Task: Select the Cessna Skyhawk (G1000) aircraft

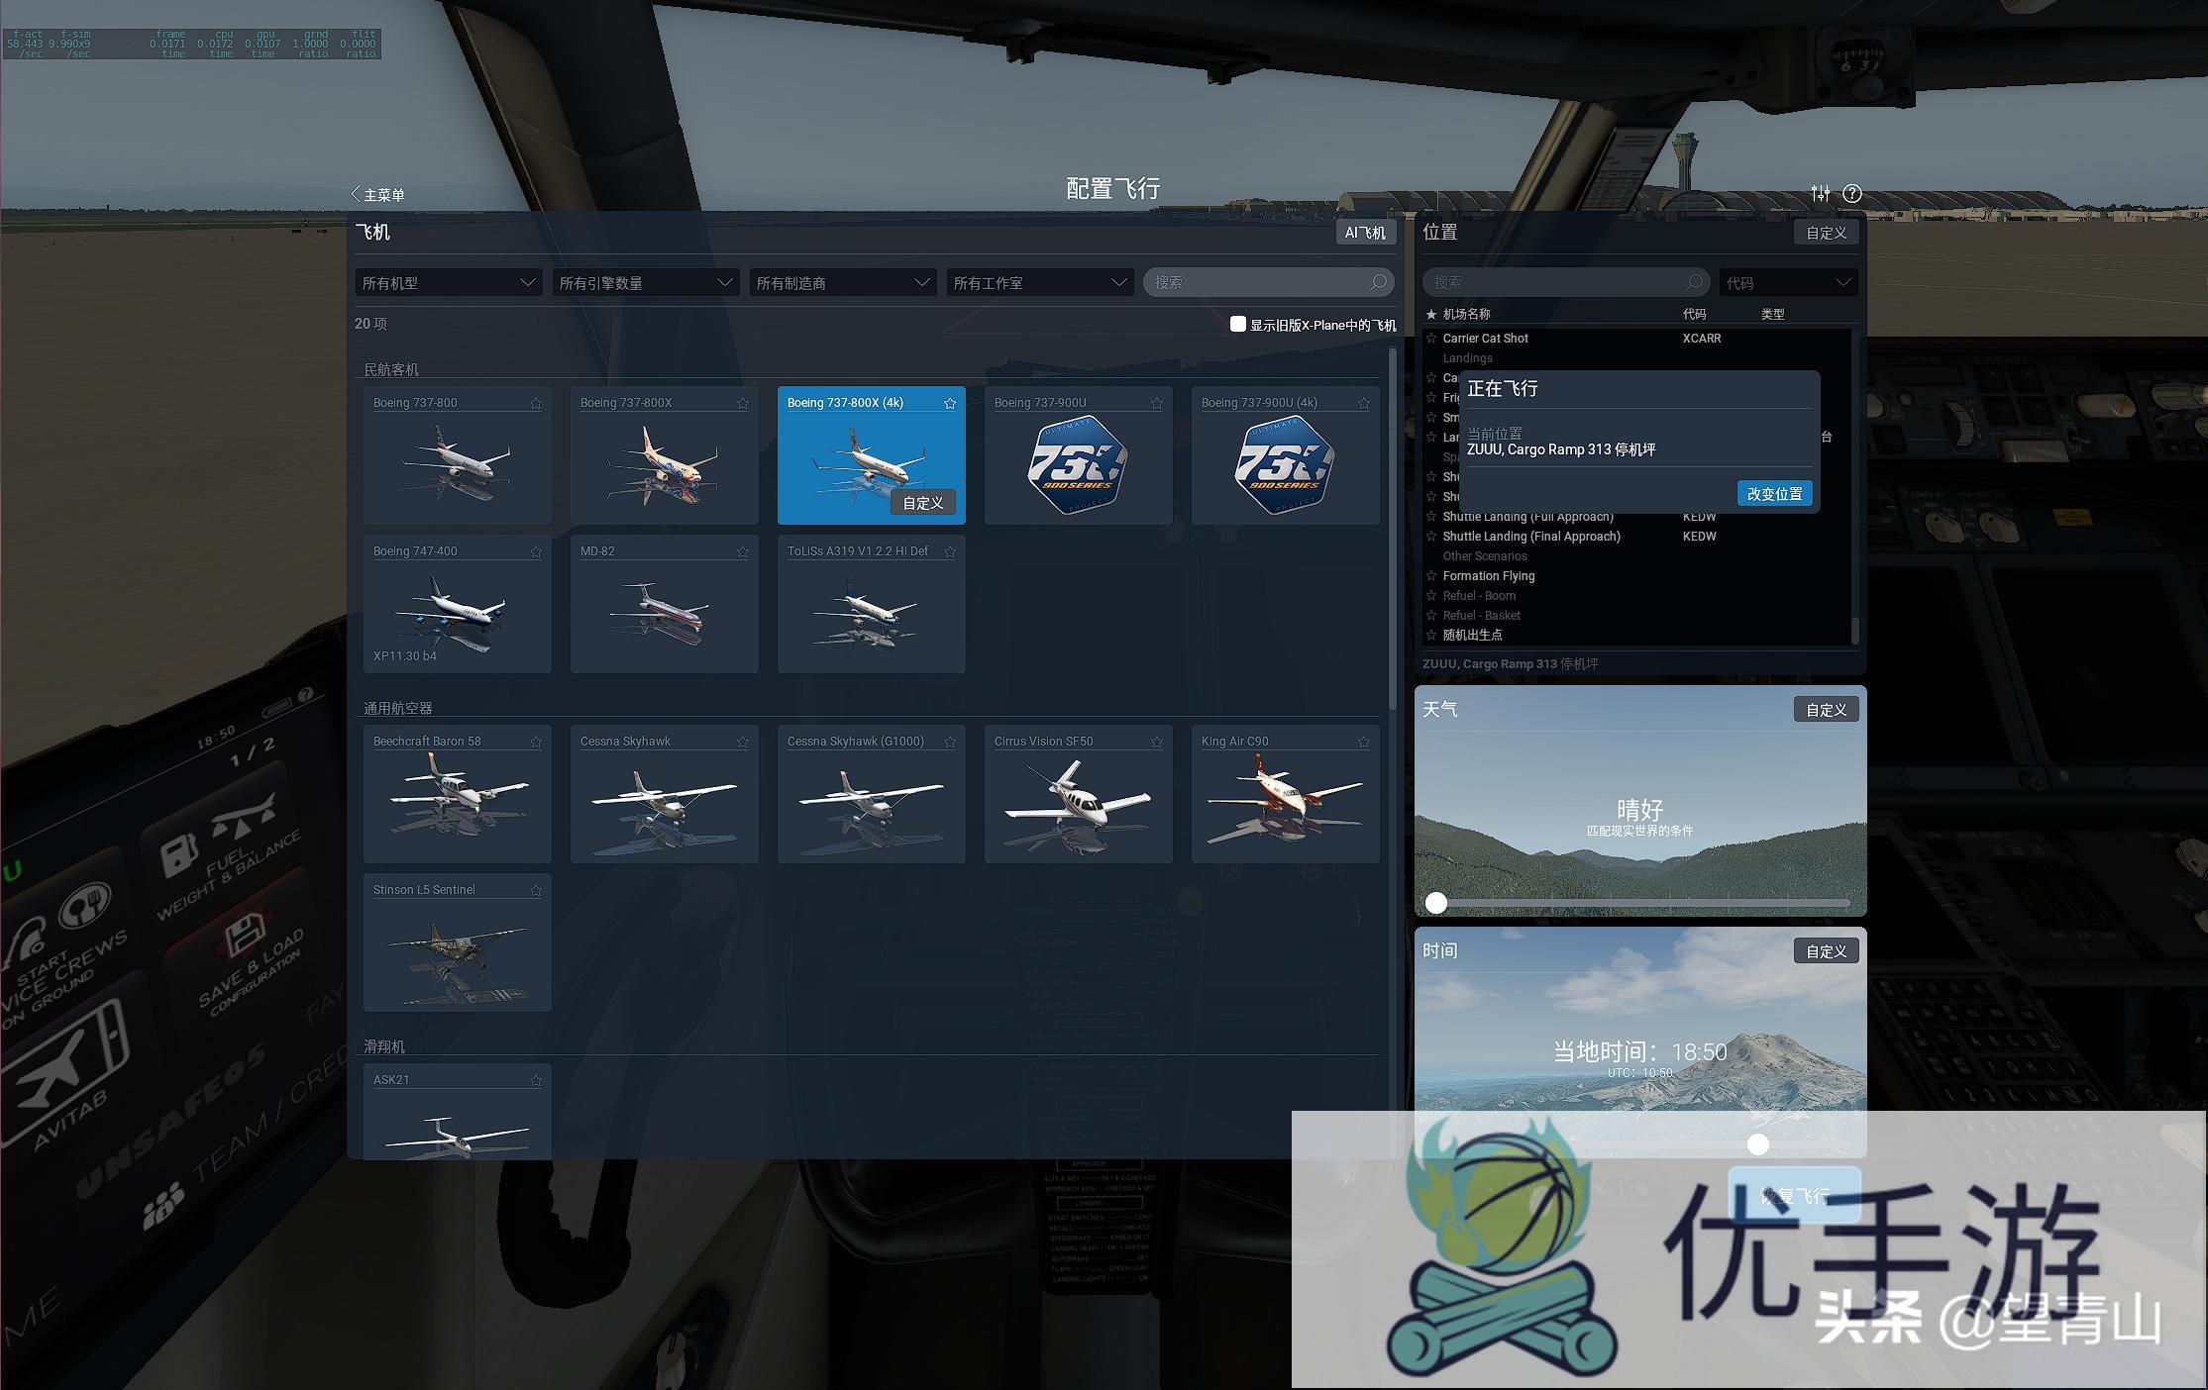Action: [872, 794]
